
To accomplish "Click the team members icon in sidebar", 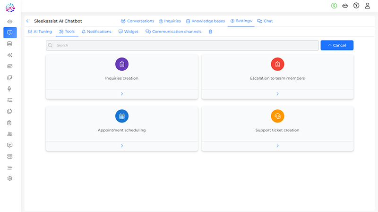I will tap(10, 134).
